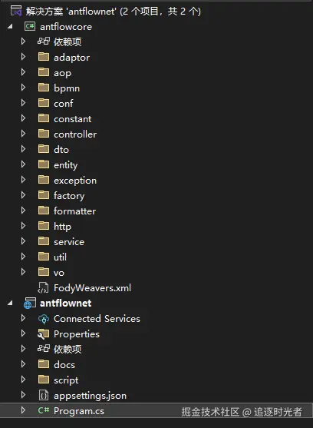Viewport: 313px width, 428px height.
Task: Click the bpmn folder icon
Action: point(44,88)
